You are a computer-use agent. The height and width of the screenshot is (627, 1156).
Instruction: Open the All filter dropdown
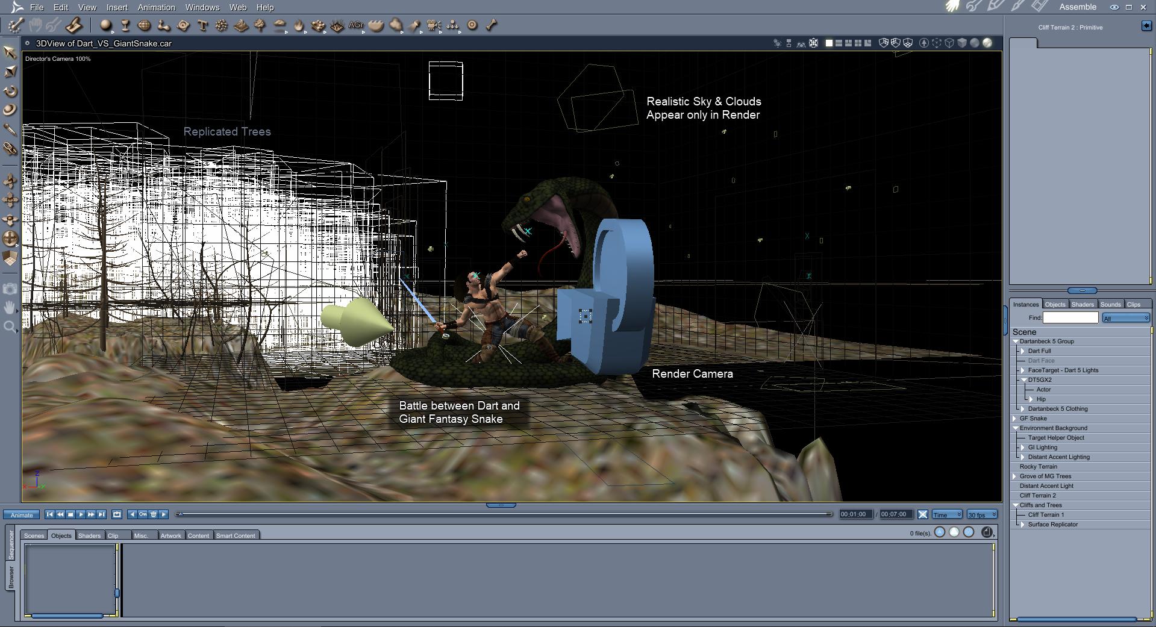tap(1125, 318)
